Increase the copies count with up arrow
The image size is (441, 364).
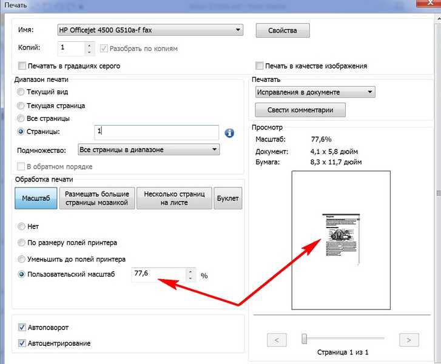[89, 45]
